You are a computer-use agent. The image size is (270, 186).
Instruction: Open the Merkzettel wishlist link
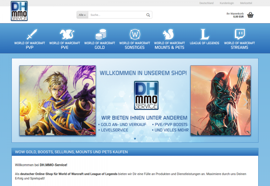coord(246,3)
